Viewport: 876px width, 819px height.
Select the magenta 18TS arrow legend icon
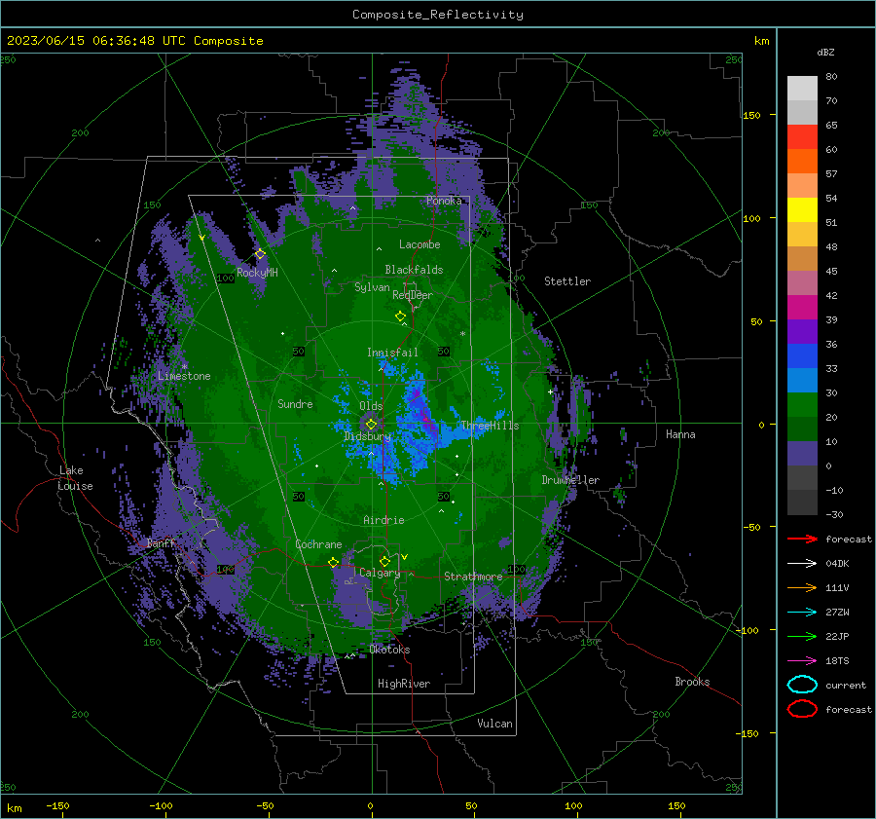(x=802, y=661)
